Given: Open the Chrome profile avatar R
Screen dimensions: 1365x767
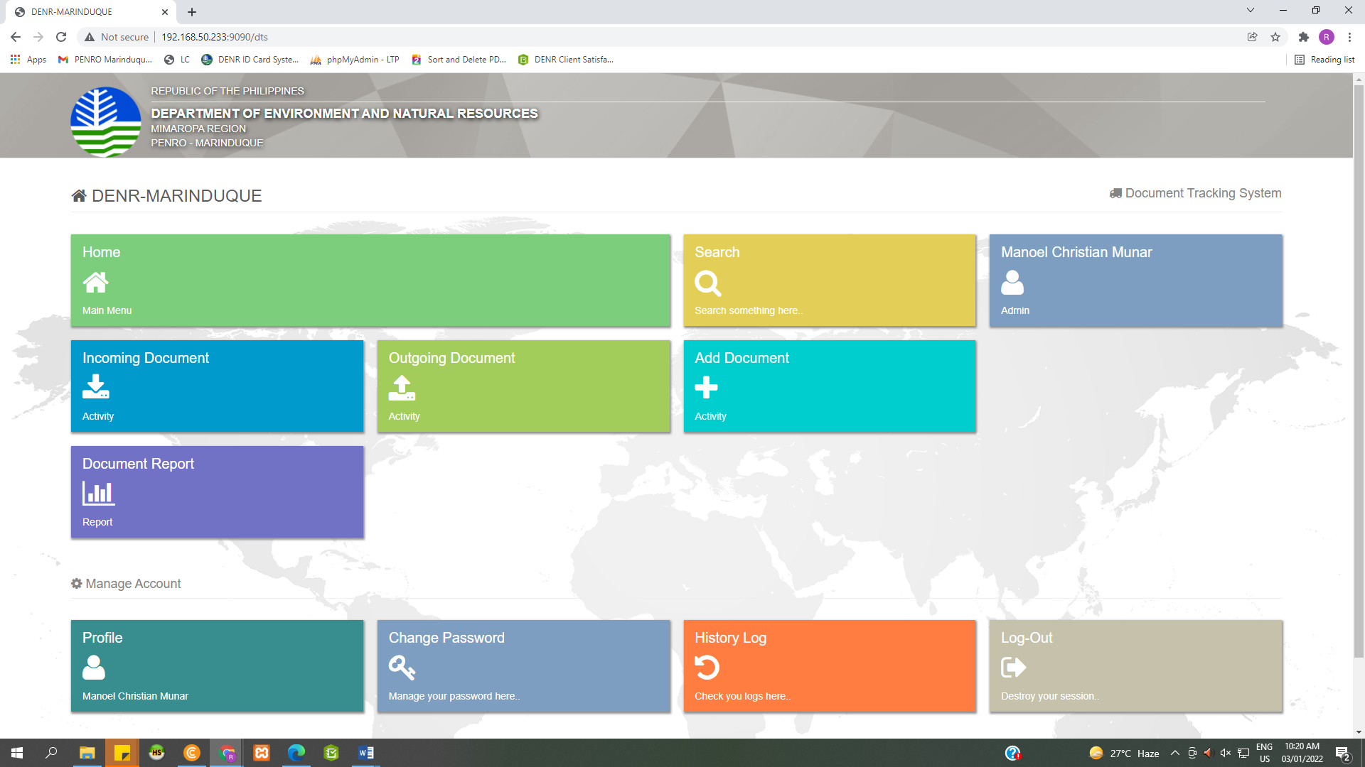Looking at the screenshot, I should pos(1326,37).
